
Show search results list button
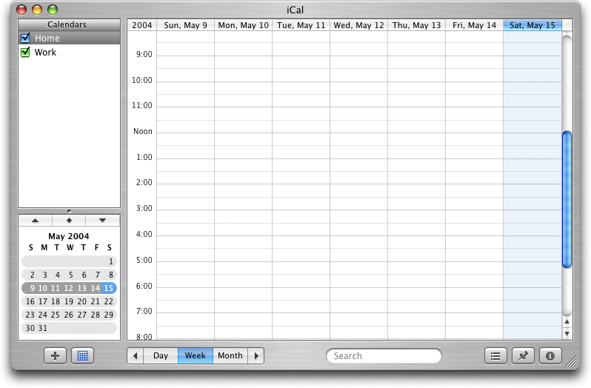[x=495, y=355]
